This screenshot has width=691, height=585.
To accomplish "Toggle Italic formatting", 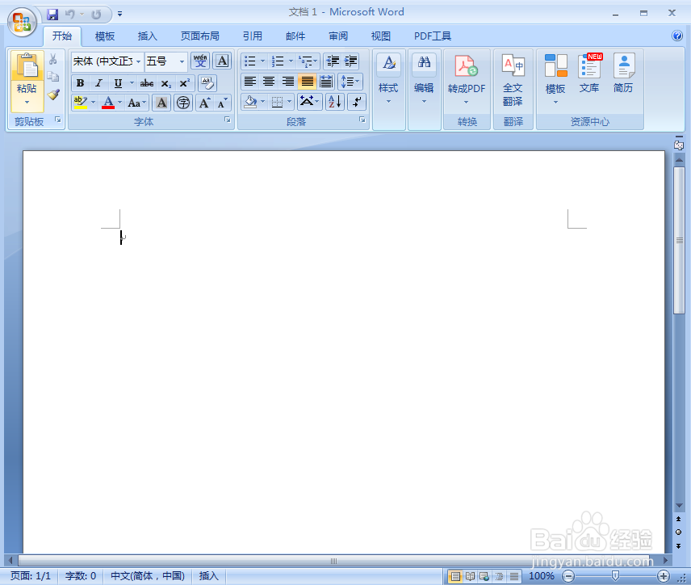I will click(98, 83).
